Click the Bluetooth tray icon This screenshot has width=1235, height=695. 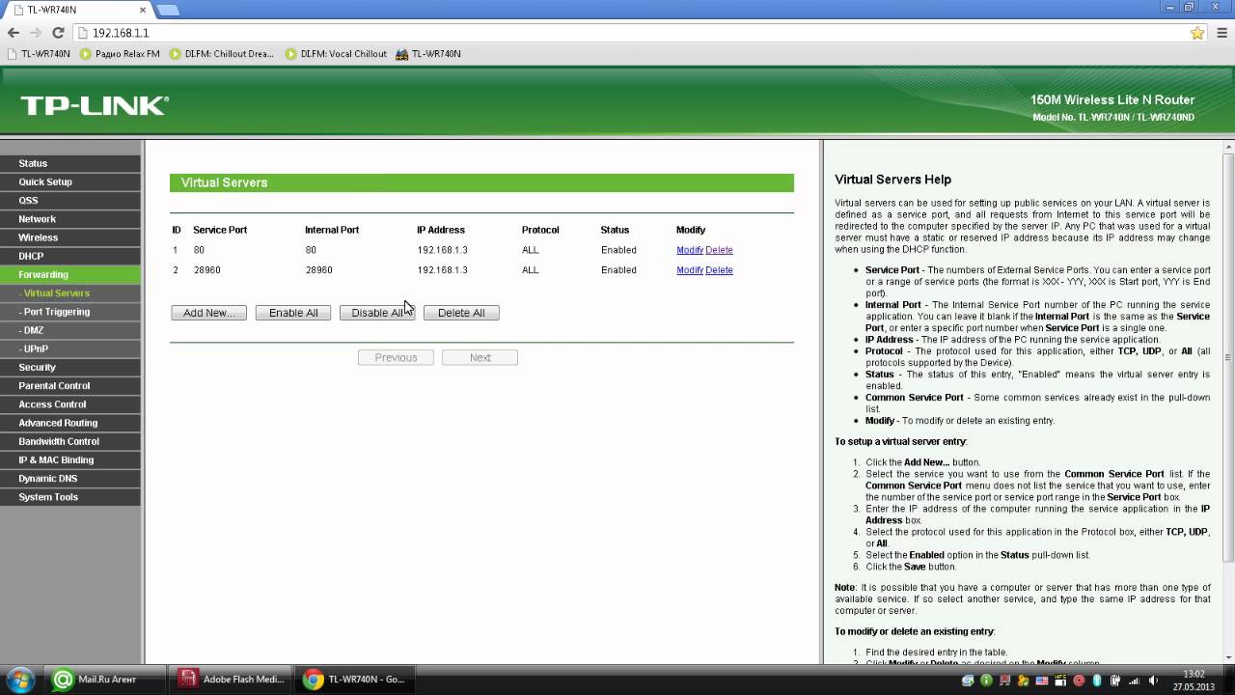(x=1097, y=681)
